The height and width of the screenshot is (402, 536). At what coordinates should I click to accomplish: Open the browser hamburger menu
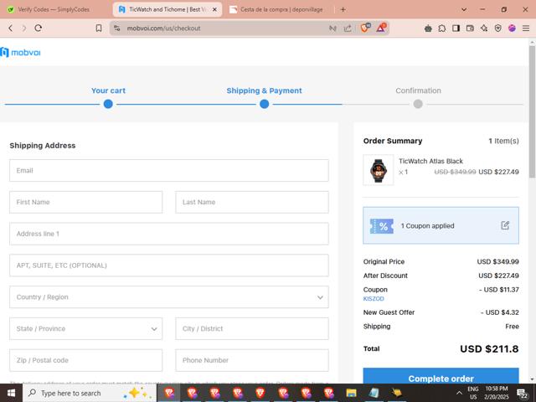point(526,28)
